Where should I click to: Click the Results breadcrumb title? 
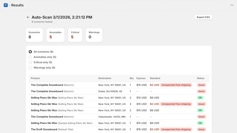click(x=17, y=5)
